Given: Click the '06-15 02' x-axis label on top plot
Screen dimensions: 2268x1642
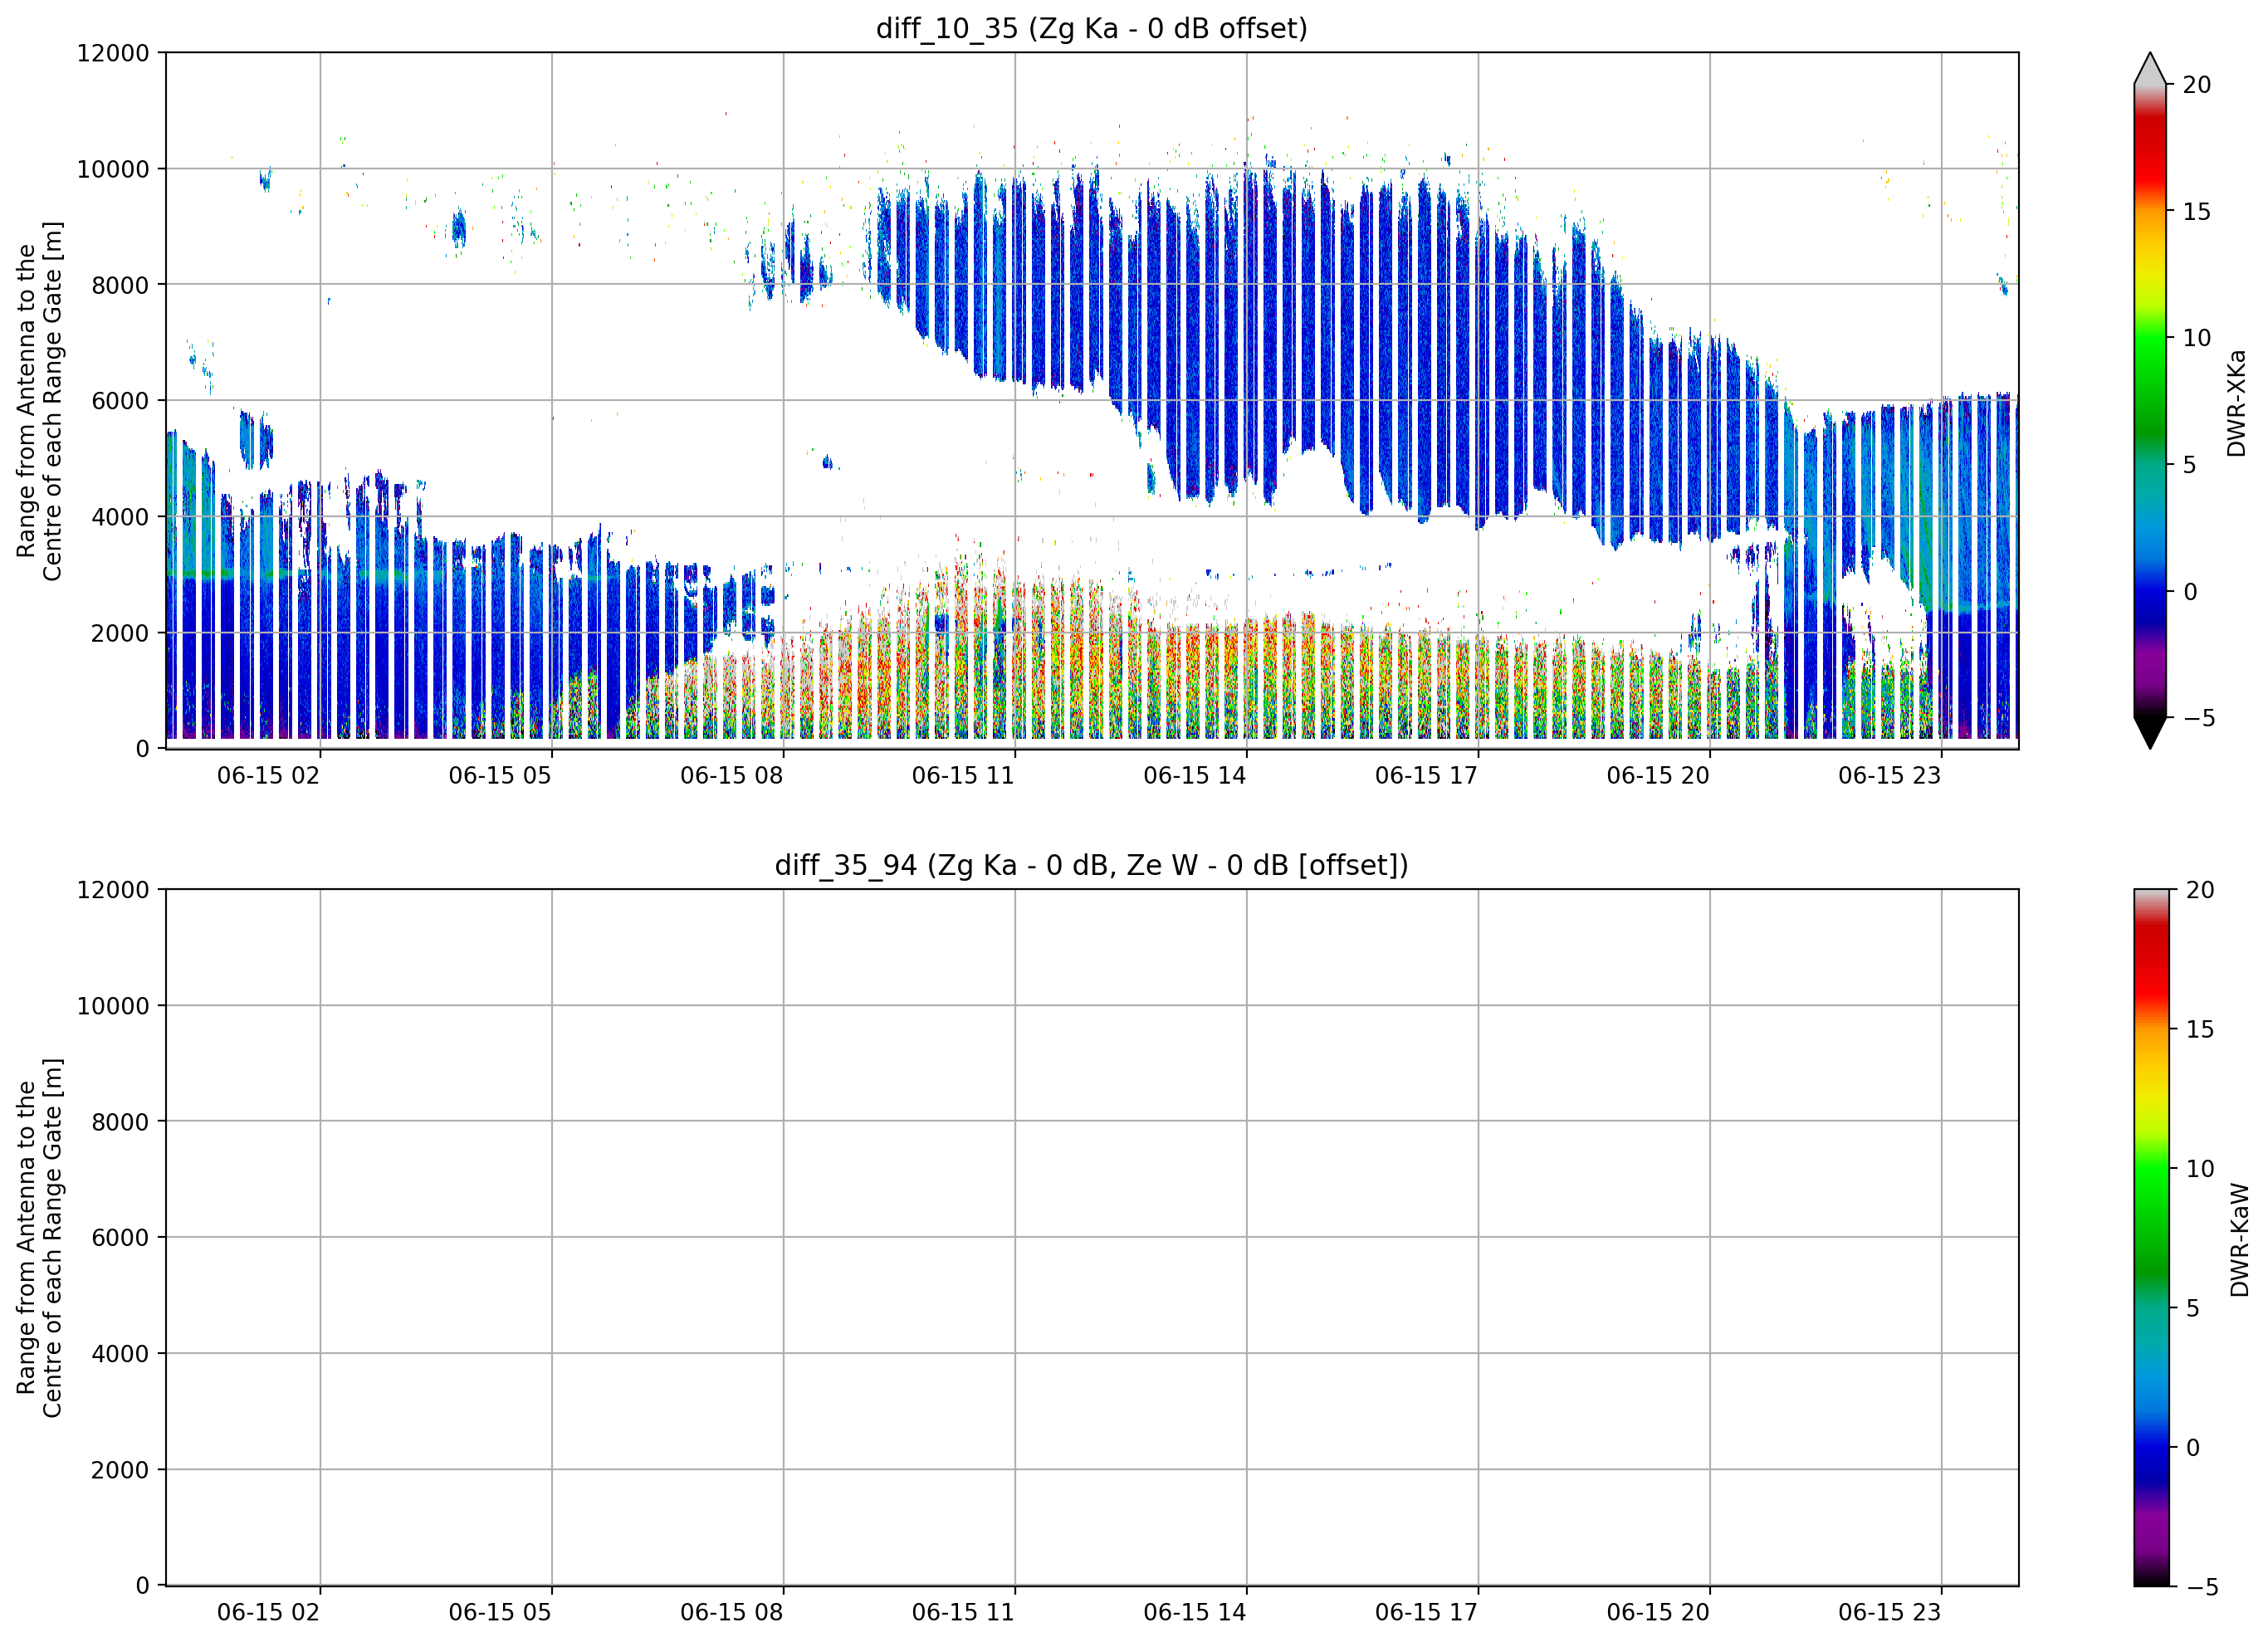Looking at the screenshot, I should [268, 776].
